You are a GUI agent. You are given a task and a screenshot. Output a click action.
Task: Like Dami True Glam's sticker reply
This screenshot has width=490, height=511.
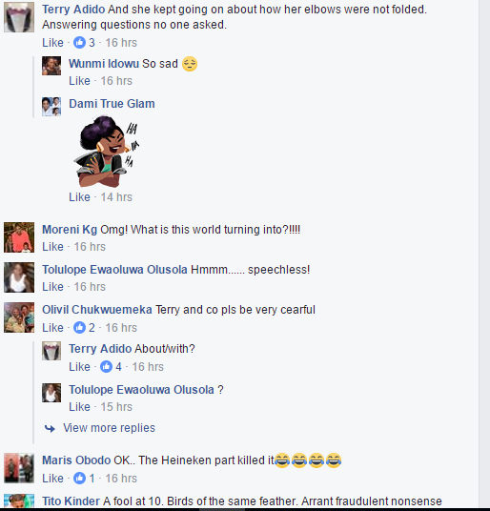[x=79, y=197]
